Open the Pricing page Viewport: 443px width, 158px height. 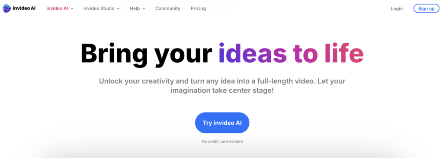(x=198, y=9)
